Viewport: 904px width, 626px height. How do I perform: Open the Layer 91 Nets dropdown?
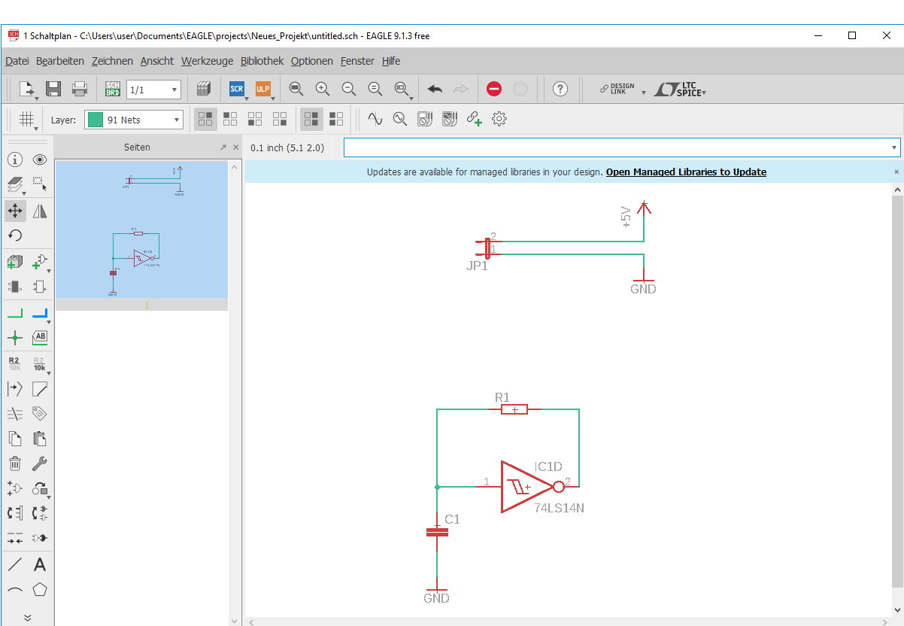(134, 120)
